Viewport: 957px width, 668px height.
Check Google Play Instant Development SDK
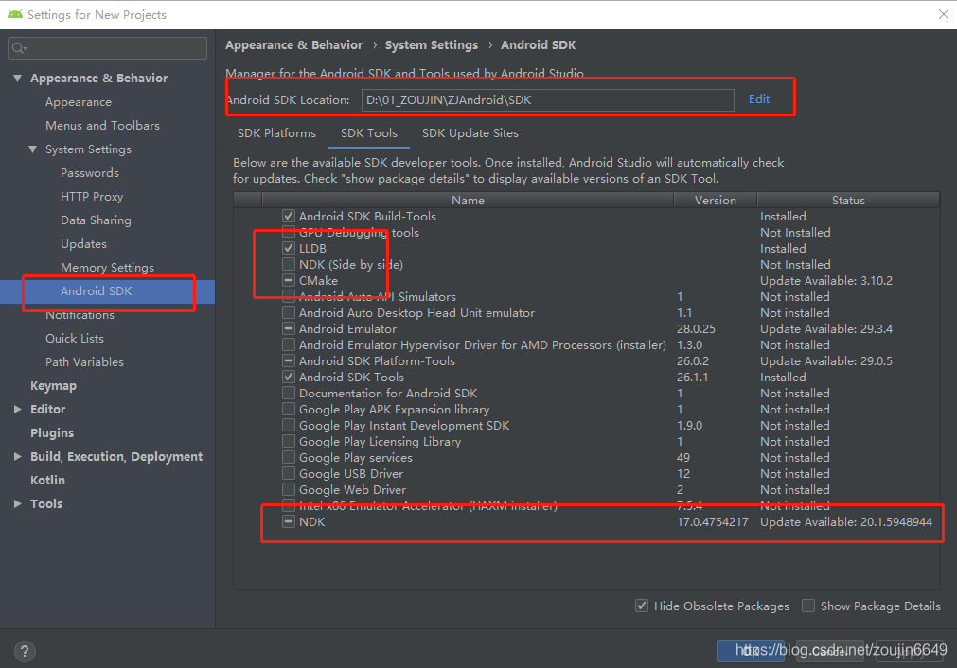(289, 425)
